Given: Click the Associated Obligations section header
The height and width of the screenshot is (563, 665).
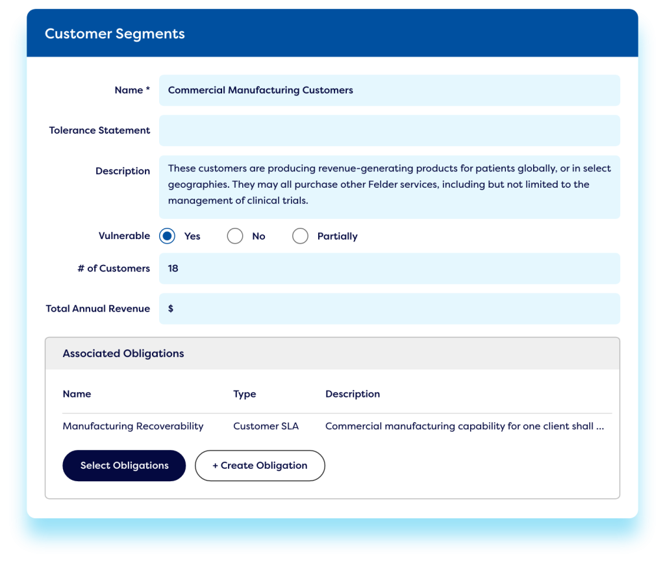Looking at the screenshot, I should 123,354.
